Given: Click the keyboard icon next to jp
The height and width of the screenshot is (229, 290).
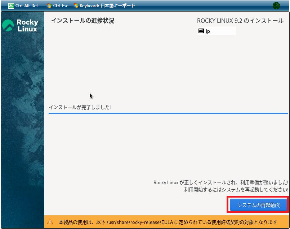Looking at the screenshot, I should click(x=201, y=31).
